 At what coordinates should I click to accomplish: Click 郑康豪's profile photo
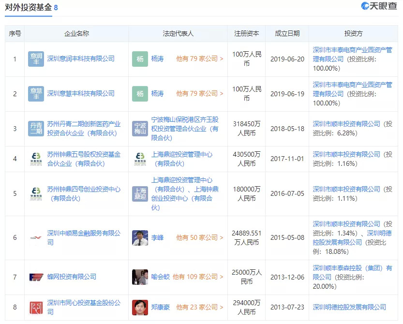click(140, 307)
